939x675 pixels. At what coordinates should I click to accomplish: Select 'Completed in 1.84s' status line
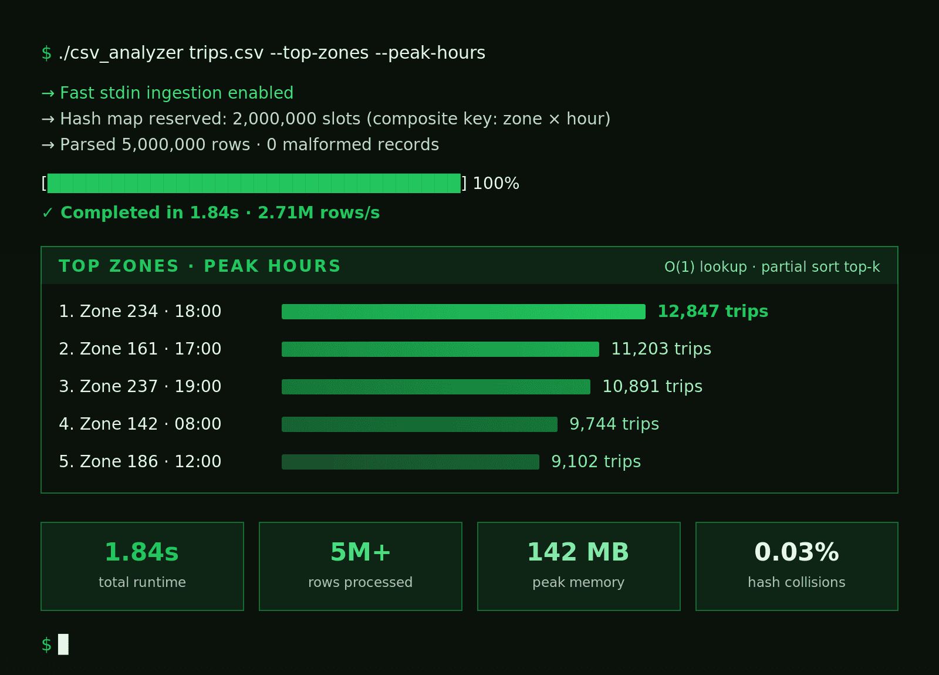(211, 213)
